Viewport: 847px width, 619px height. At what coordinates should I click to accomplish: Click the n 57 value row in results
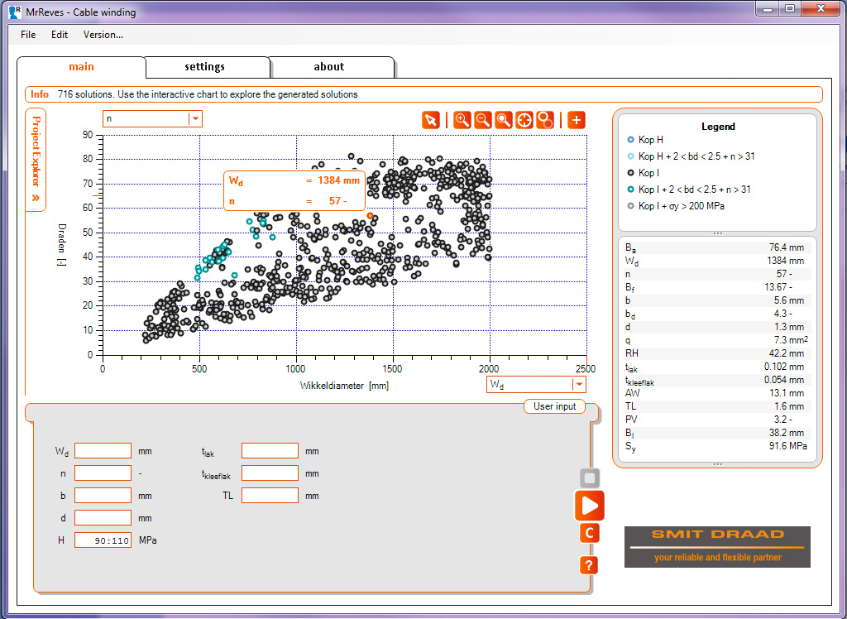pos(717,274)
